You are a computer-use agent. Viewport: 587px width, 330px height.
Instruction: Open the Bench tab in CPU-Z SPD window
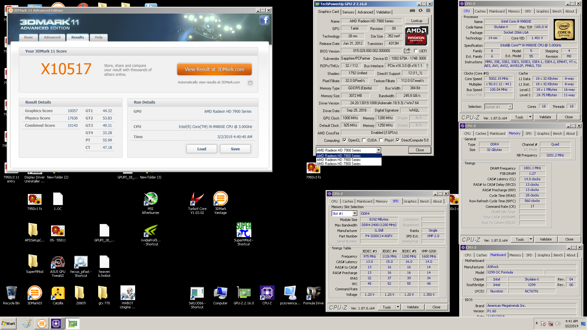(x=424, y=201)
